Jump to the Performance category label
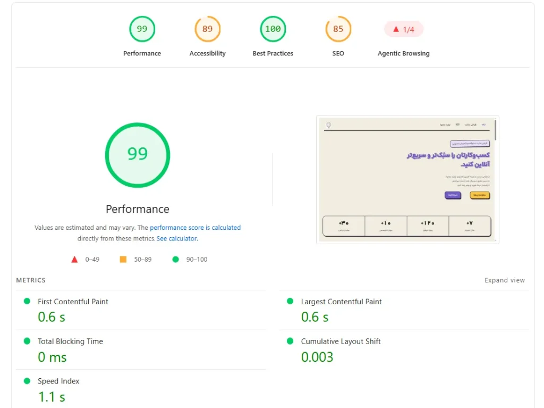Viewport: 544px width, 408px height. pyautogui.click(x=142, y=53)
